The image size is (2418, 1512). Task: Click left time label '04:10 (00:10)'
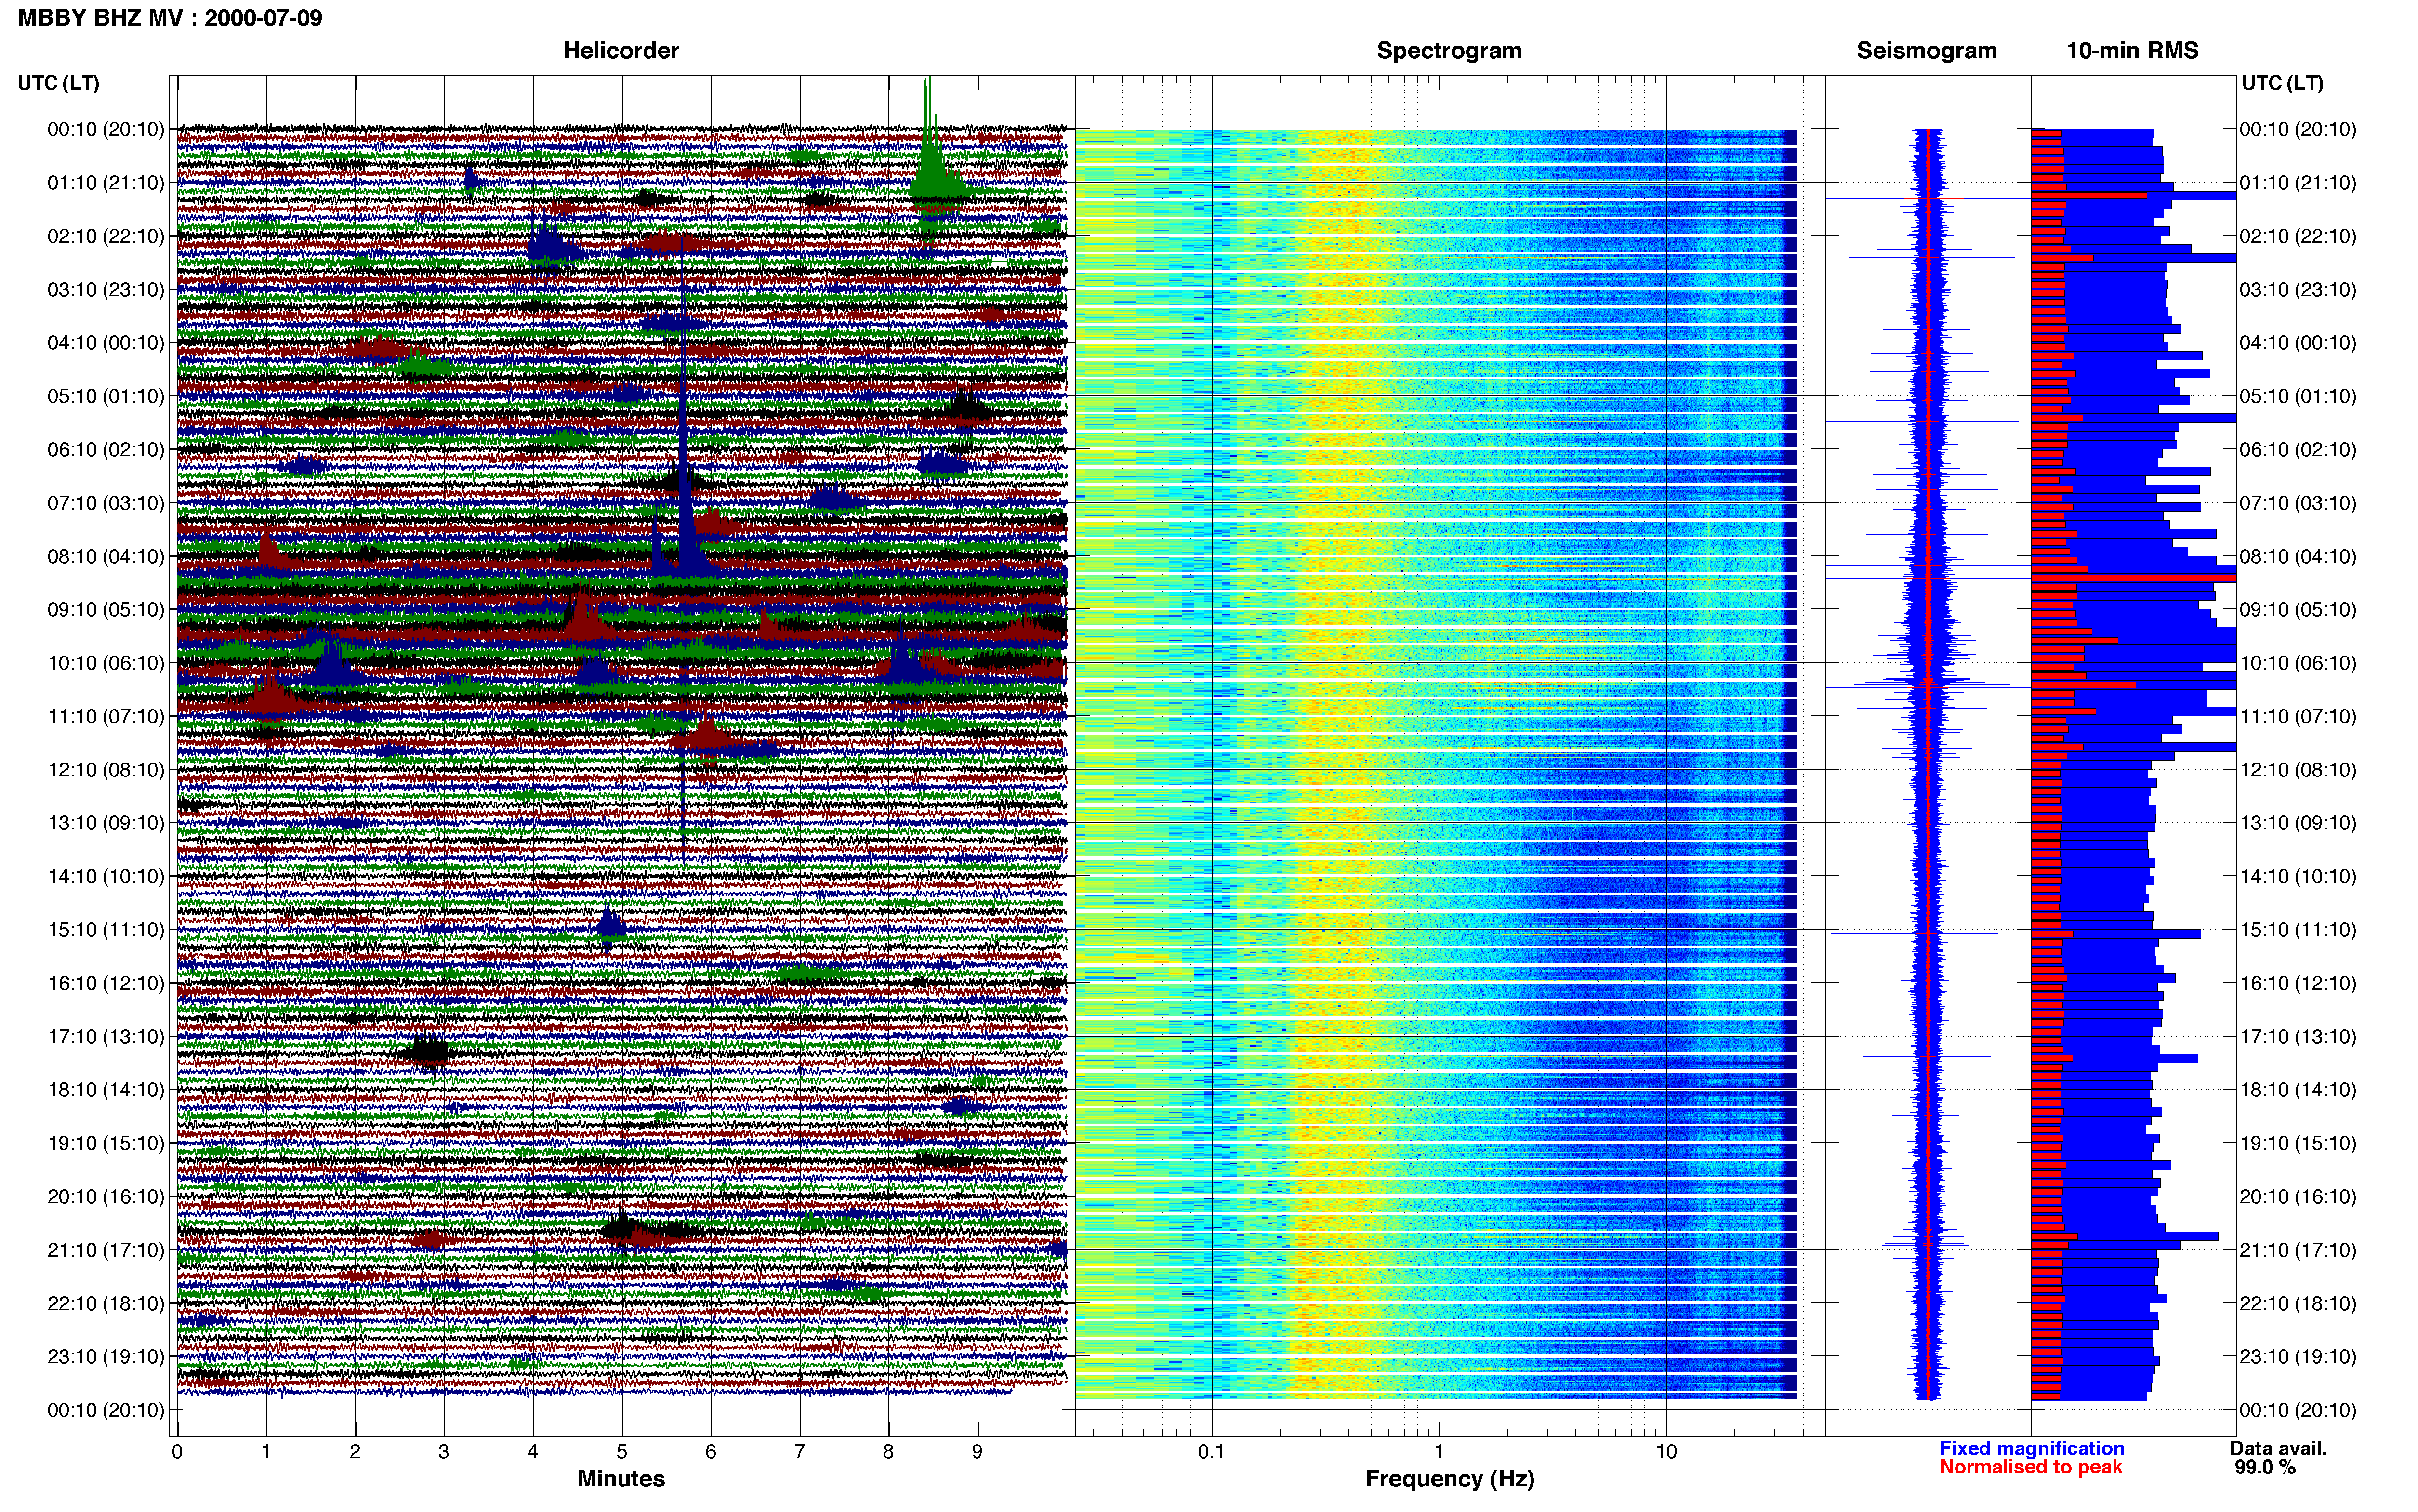pyautogui.click(x=105, y=343)
